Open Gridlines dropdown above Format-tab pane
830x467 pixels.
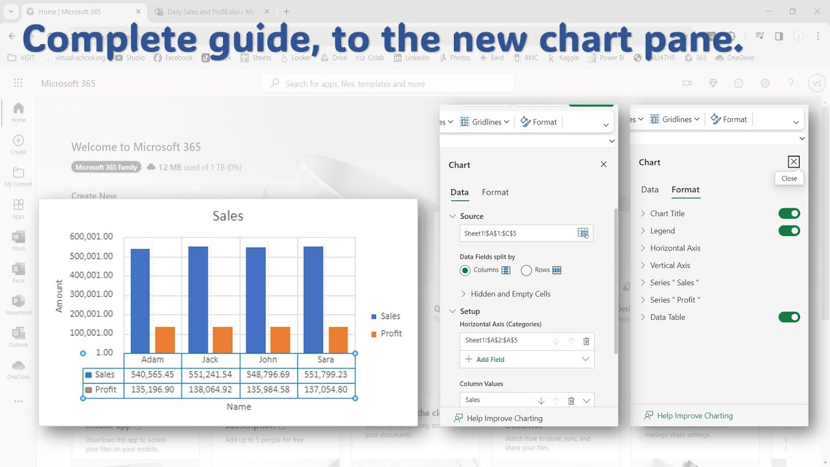click(x=675, y=119)
